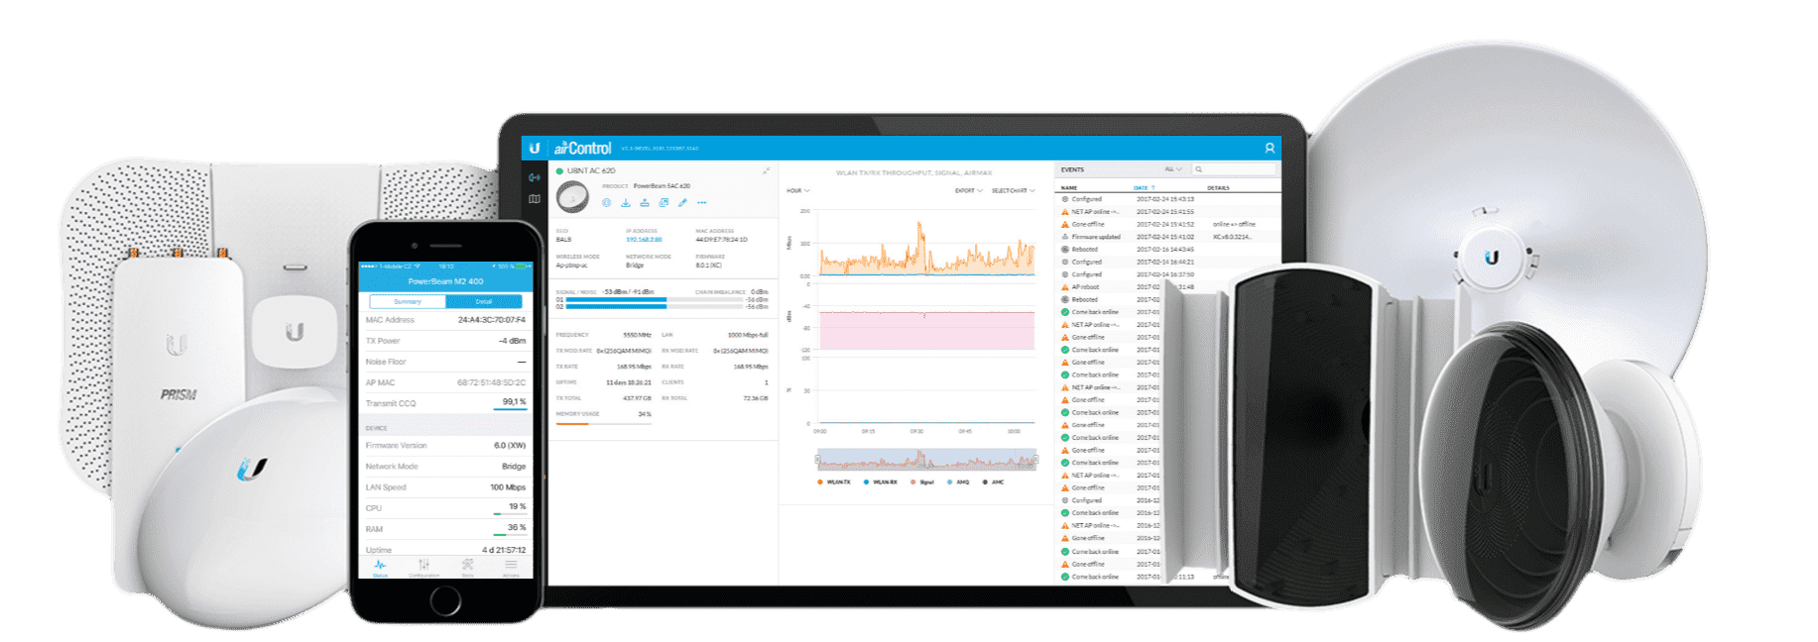
Task: Sort events by the DATE column
Action: coord(1144,187)
